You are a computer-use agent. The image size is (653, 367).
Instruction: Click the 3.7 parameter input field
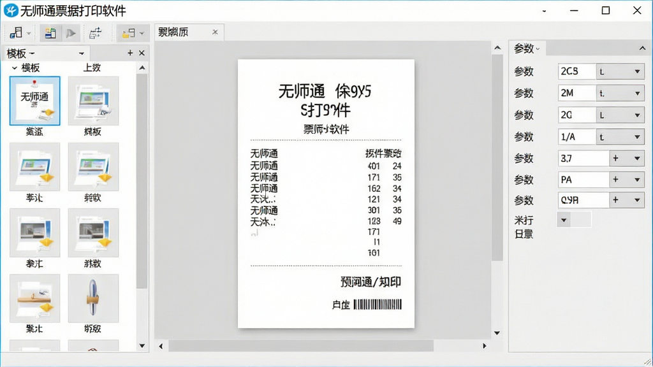[x=583, y=158]
